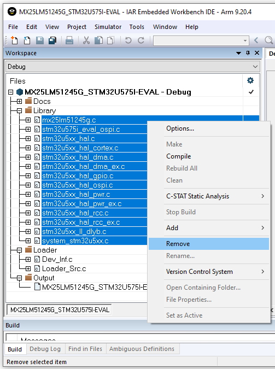Viewport: 275px width, 369px height.
Task: Click the magnifier find icon
Action: click(268, 40)
